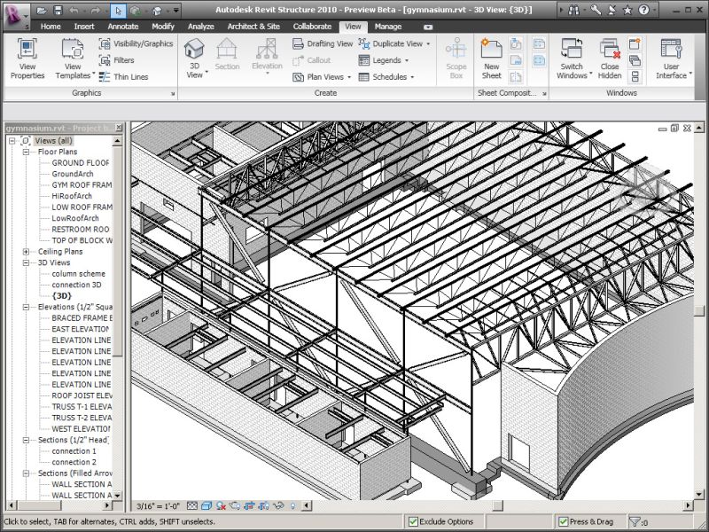The image size is (709, 532).
Task: Click the Undo arrow icon
Action: pos(74,10)
